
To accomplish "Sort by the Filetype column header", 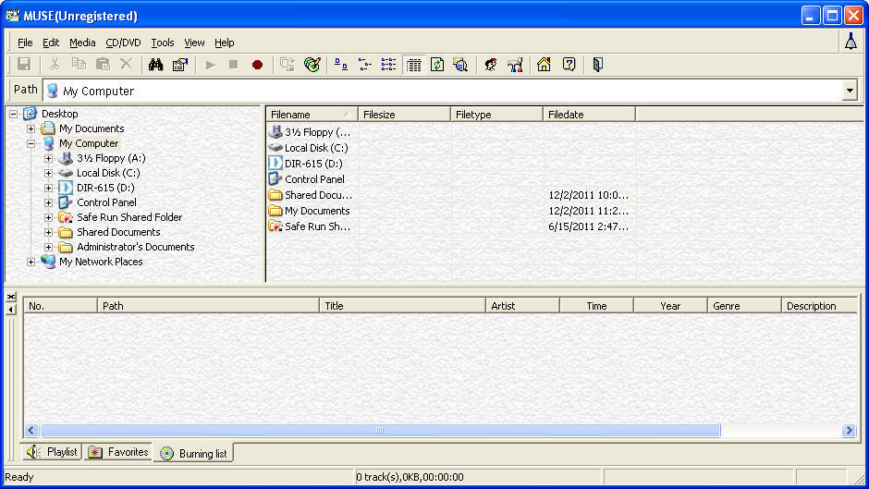I will point(496,115).
